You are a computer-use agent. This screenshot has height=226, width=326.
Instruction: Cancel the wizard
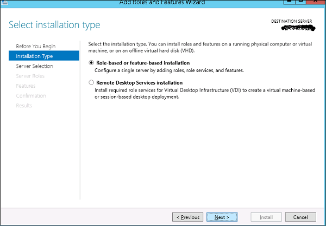[x=300, y=217]
